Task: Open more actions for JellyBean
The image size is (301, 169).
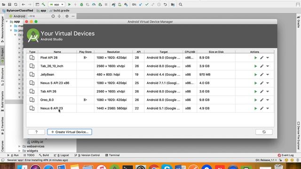Action: coord(268,75)
